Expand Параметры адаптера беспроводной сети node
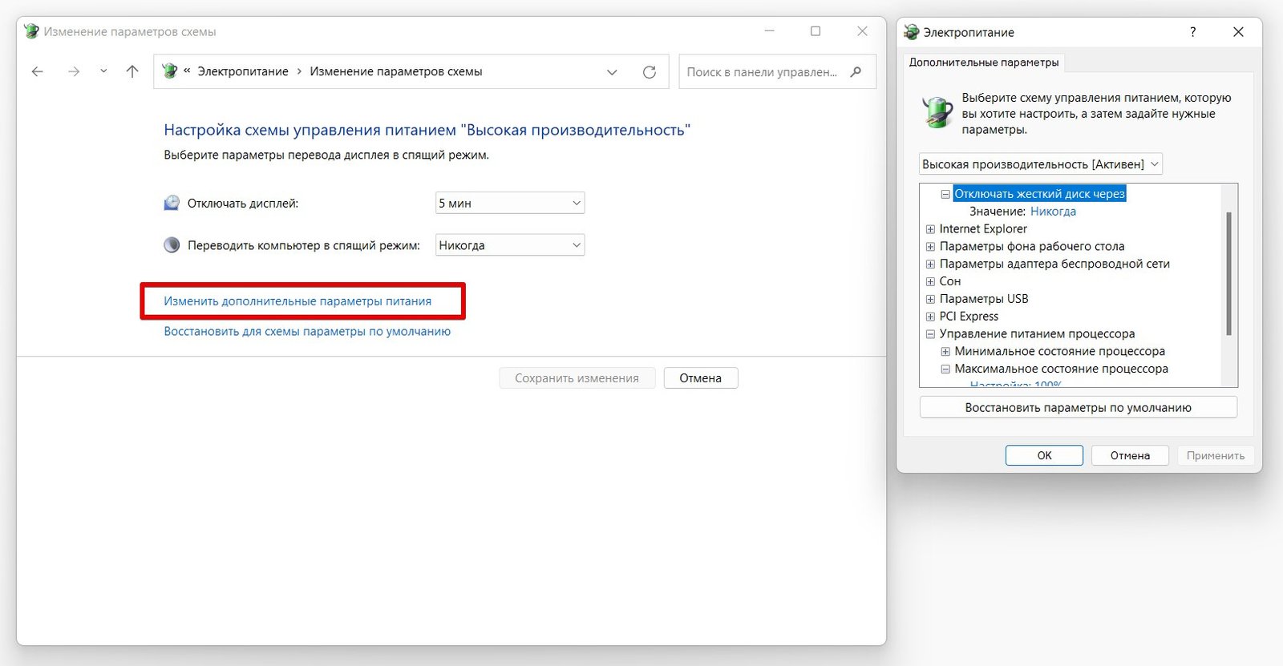Image resolution: width=1283 pixels, height=666 pixels. click(x=930, y=264)
